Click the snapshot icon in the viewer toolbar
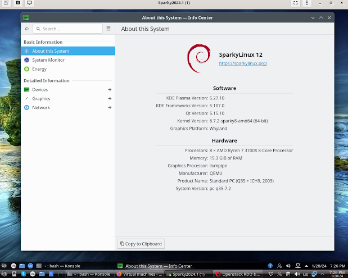 (x=18, y=3)
